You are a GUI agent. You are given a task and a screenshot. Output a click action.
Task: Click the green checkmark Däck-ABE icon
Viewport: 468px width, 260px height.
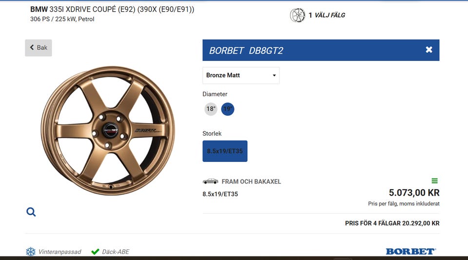tap(95, 252)
